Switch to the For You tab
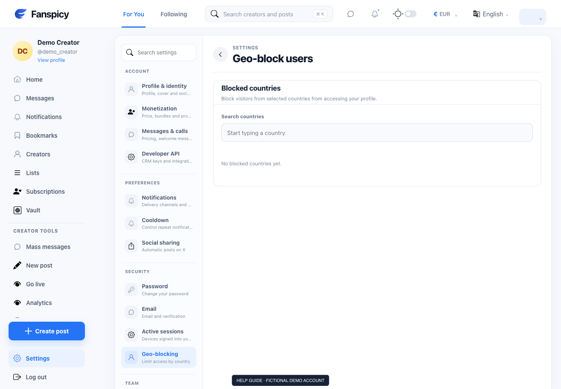The width and height of the screenshot is (561, 389). click(134, 14)
